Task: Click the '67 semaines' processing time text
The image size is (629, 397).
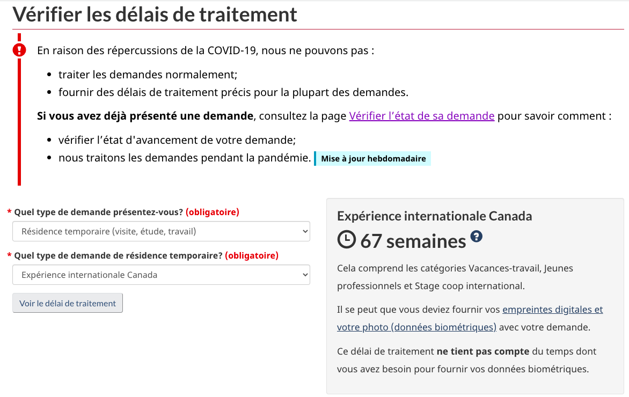Action: pyautogui.click(x=413, y=241)
